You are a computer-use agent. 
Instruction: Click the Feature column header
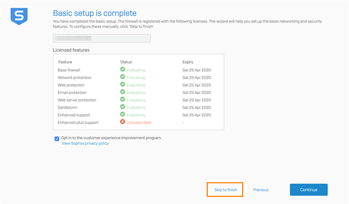[65, 62]
